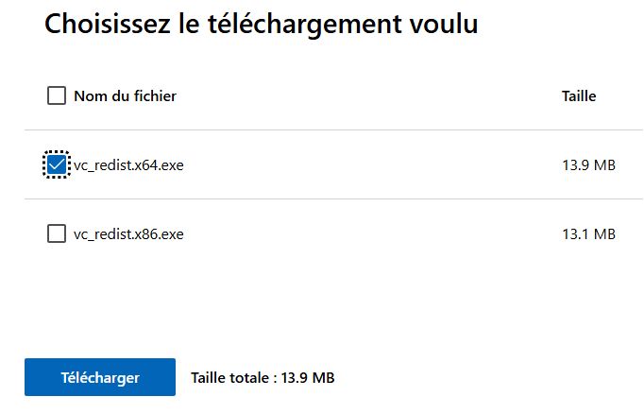Enable the vc_redist.x86.exe checkbox
Viewport: 644px width, 414px height.
pos(57,233)
